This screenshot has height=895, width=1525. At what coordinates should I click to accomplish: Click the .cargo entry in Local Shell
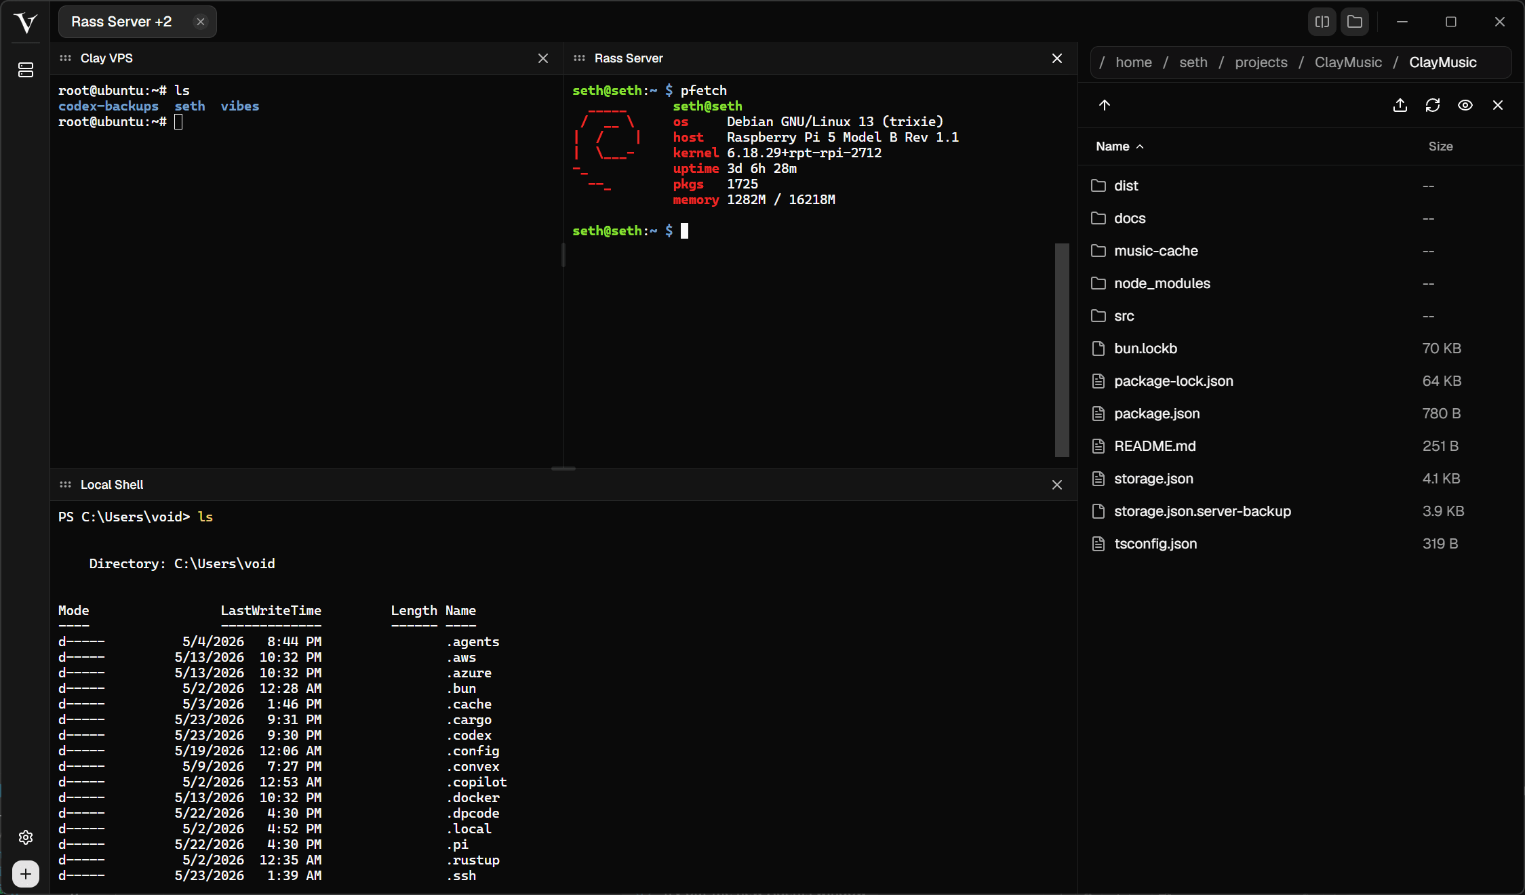click(469, 720)
